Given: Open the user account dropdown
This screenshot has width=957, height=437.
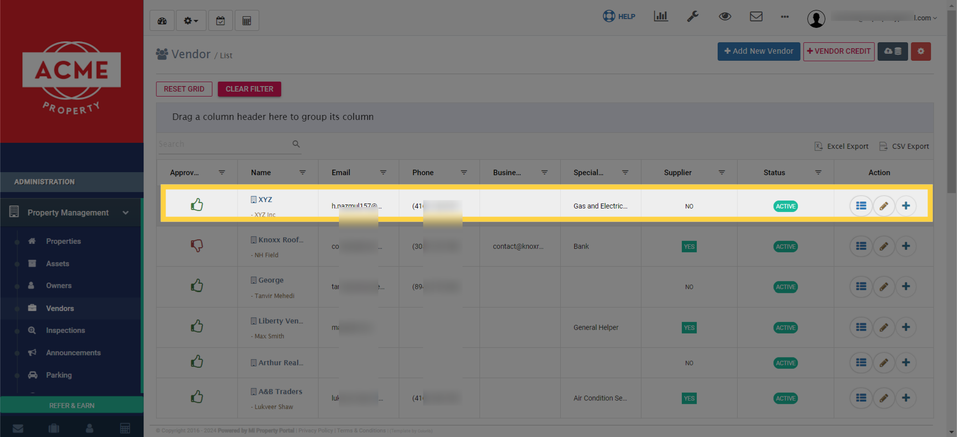Looking at the screenshot, I should (x=872, y=18).
